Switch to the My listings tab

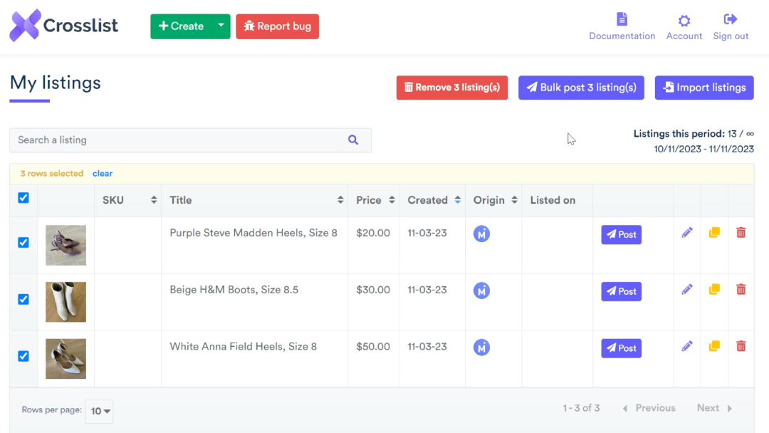click(x=55, y=83)
